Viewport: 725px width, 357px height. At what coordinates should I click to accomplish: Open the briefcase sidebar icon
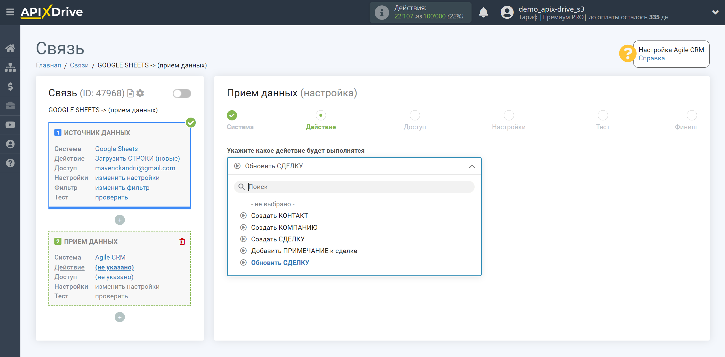10,106
